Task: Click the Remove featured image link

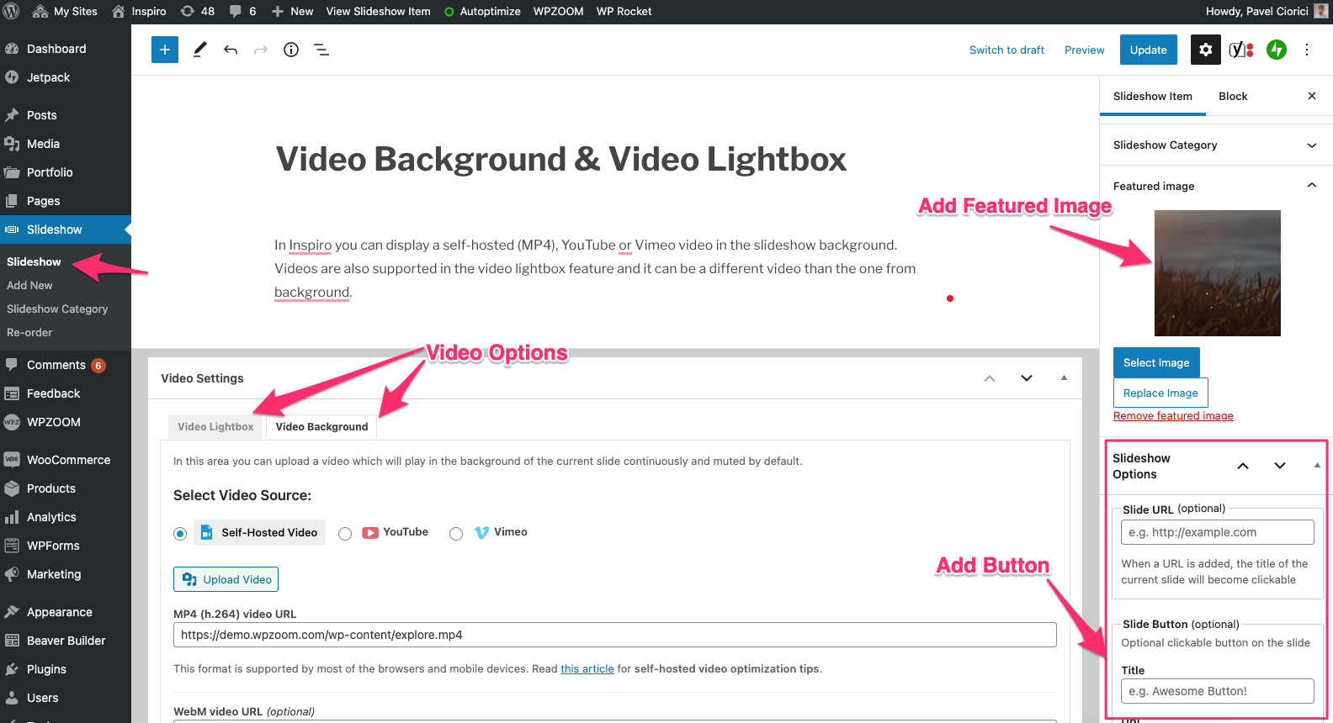Action: pyautogui.click(x=1173, y=416)
